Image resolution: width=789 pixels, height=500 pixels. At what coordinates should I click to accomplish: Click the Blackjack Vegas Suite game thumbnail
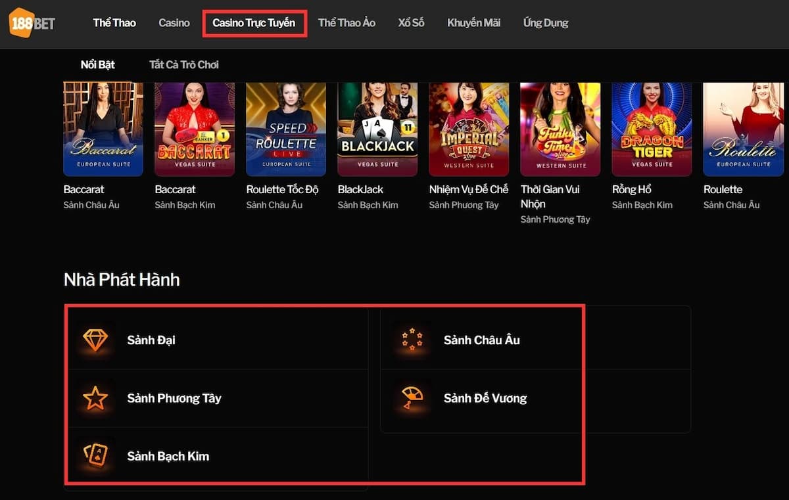[377, 129]
